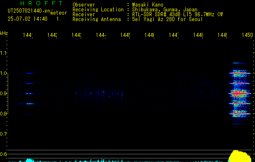Click the antenna text 5el Yagi Az 280
Image resolution: width=255 pixels, height=162 pixels.
point(154,19)
